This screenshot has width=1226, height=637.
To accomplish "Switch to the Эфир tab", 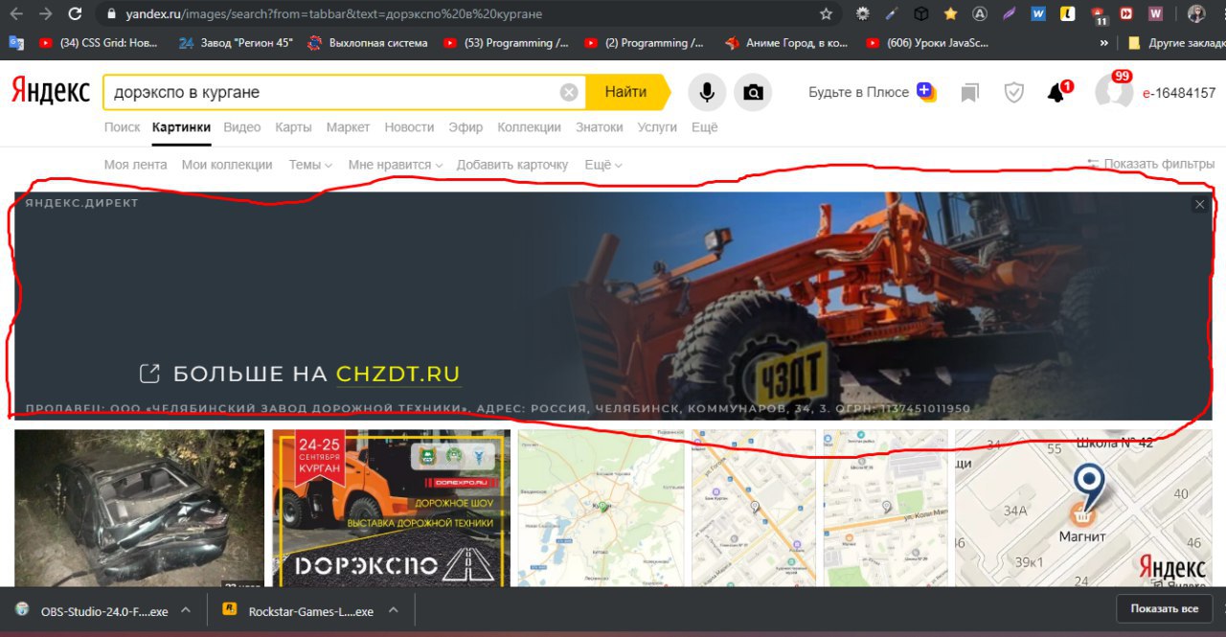I will [465, 126].
